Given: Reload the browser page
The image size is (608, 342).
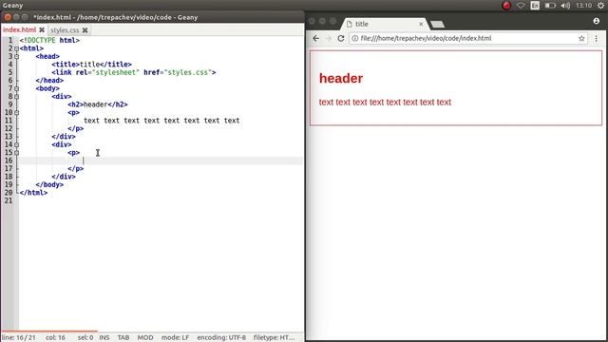Looking at the screenshot, I should coord(341,38).
